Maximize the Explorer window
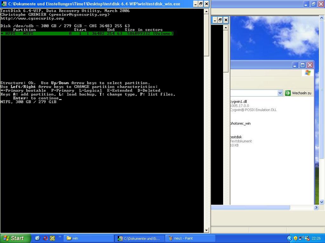This screenshot has height=243, width=325. tap(302, 65)
